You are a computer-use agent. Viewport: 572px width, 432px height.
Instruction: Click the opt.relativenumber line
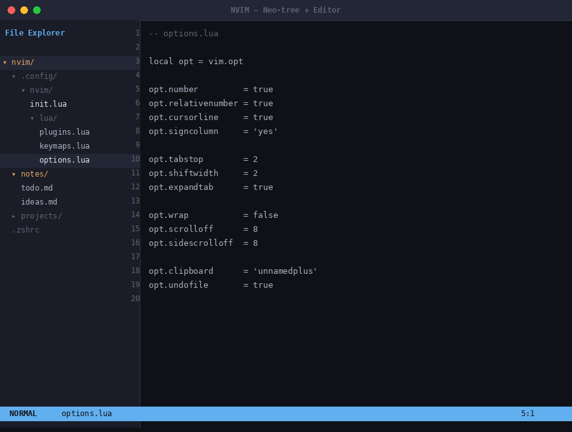211,103
